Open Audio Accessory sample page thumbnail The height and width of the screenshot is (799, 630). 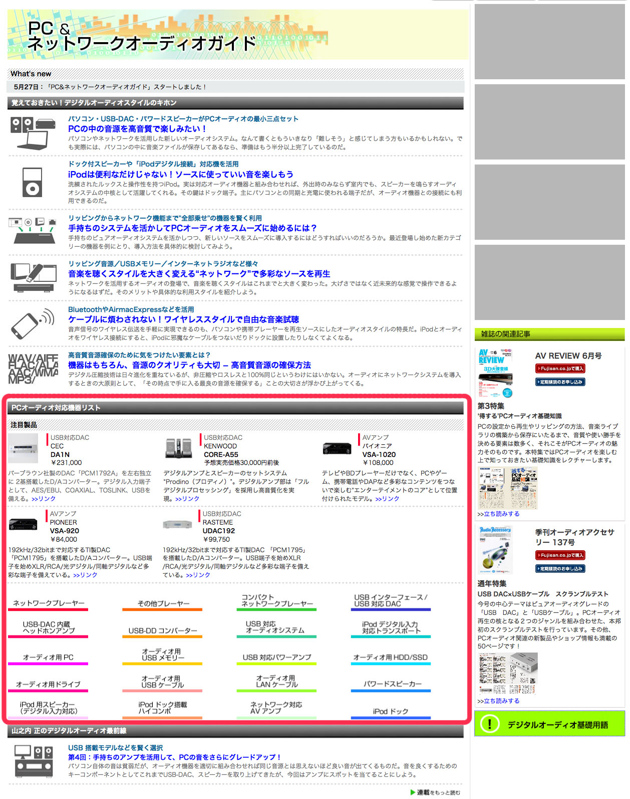pyautogui.click(x=508, y=674)
